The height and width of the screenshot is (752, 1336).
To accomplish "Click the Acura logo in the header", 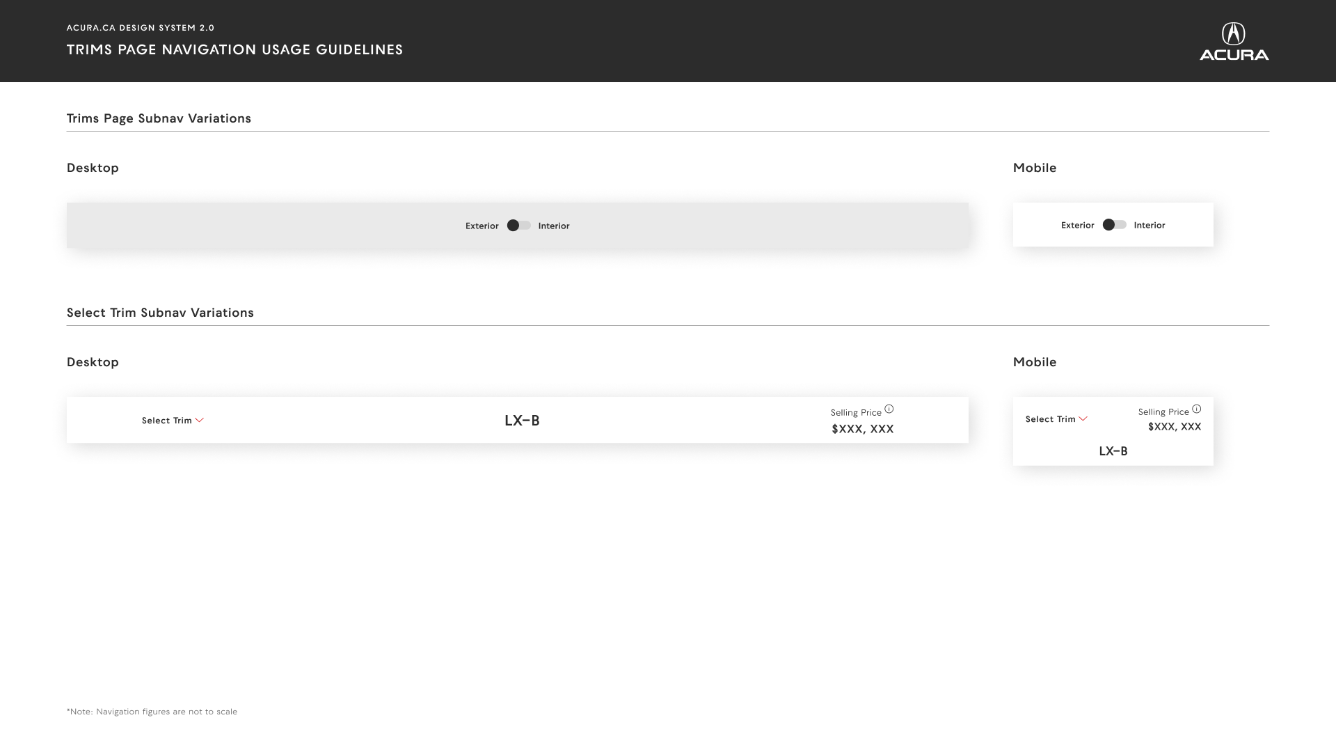I will click(1234, 42).
